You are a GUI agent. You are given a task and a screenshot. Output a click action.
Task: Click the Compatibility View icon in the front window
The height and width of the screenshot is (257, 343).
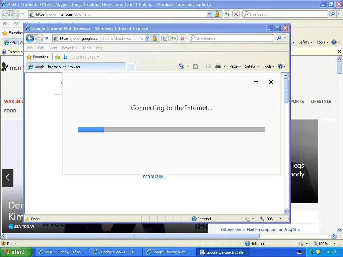point(165,38)
